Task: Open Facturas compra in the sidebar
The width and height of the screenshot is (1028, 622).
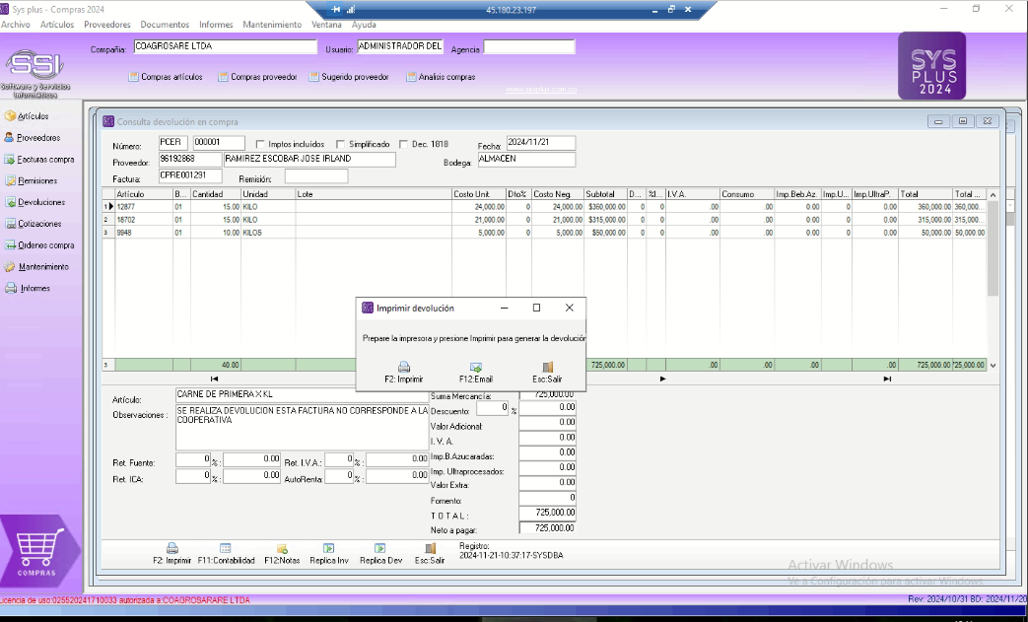Action: point(38,160)
